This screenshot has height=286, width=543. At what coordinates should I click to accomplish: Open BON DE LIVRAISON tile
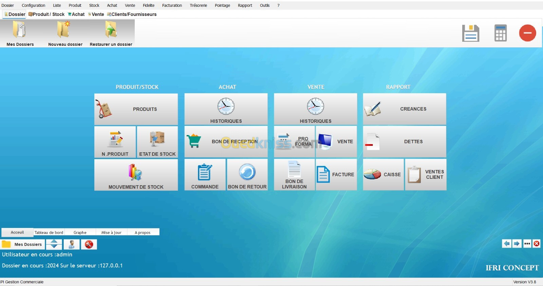tap(295, 175)
